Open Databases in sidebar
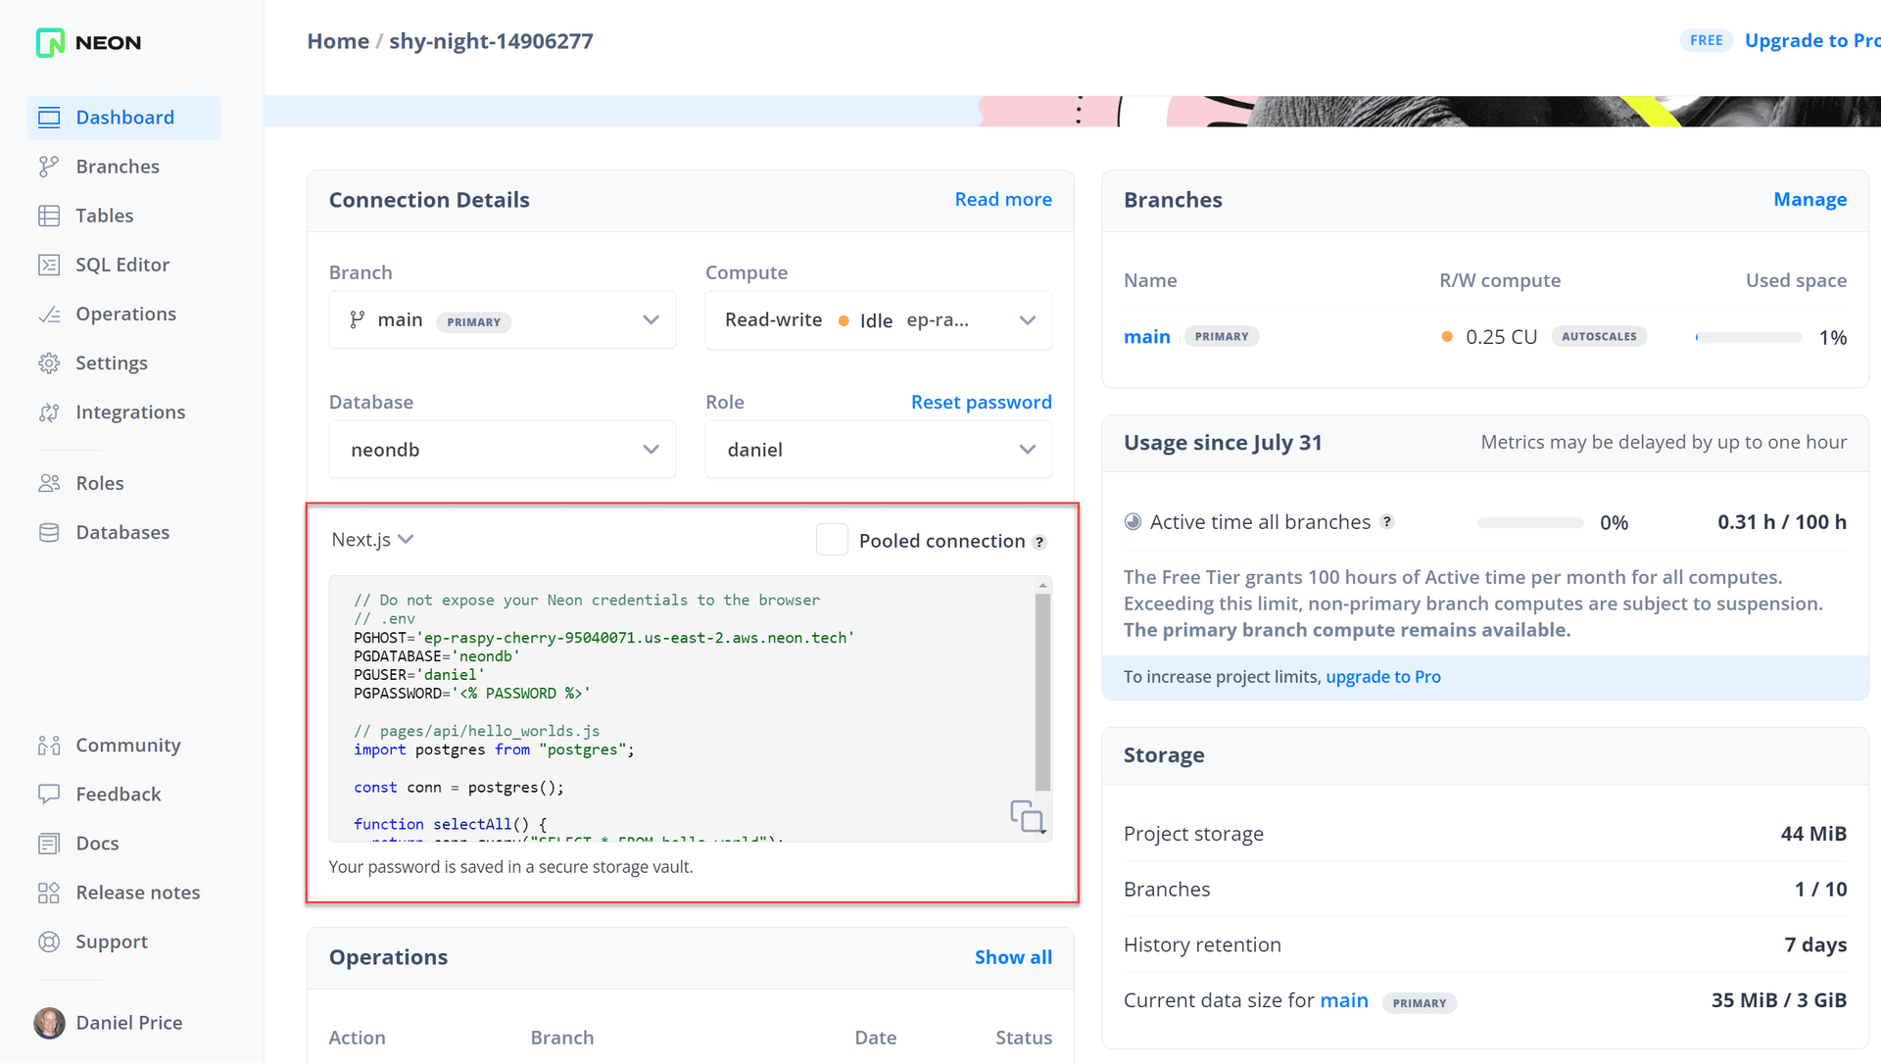The width and height of the screenshot is (1881, 1063). pos(122,532)
